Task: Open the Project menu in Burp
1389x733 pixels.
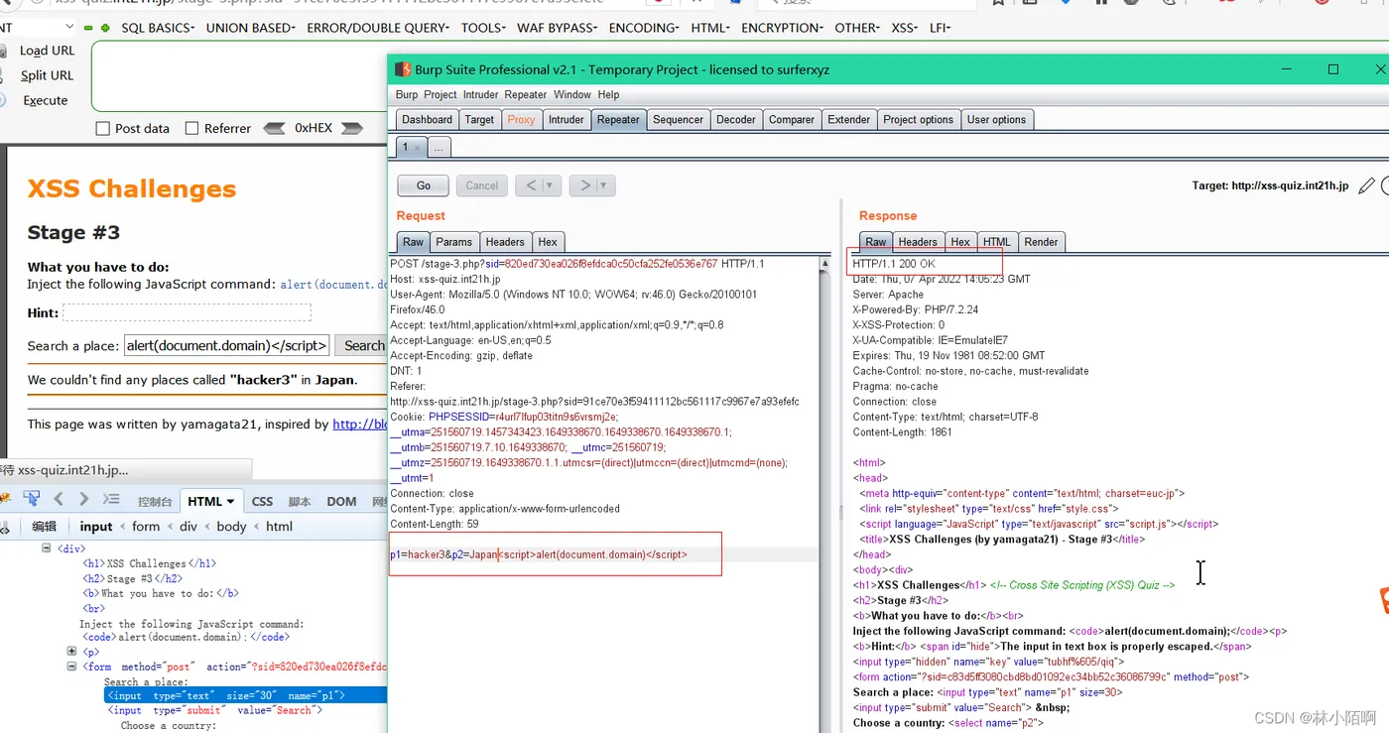Action: 441,95
